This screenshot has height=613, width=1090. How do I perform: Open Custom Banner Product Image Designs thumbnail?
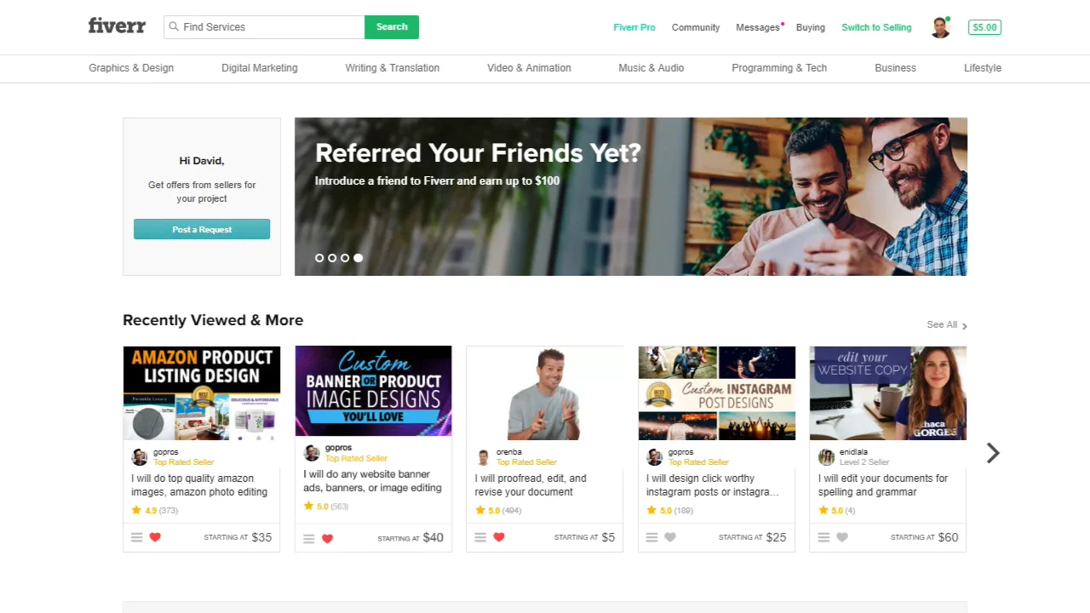tap(374, 391)
